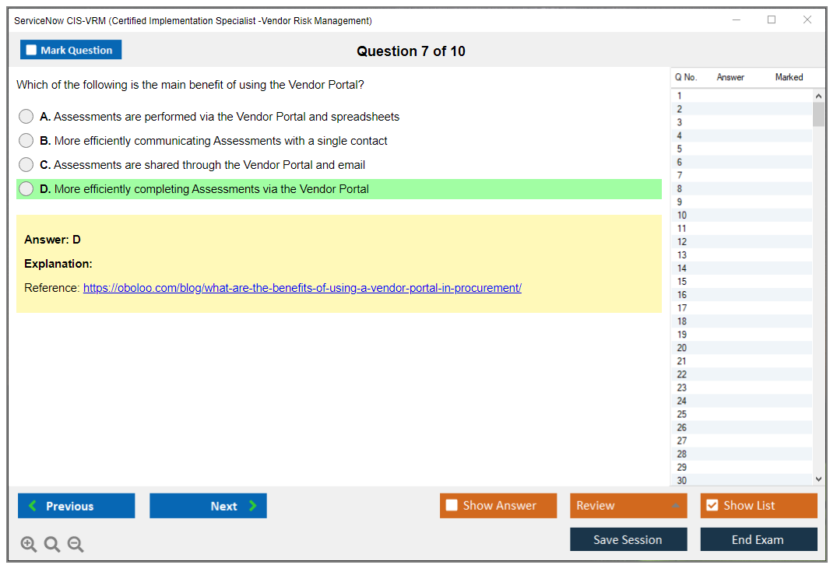
Task: Click the zoom in magnifier icon
Action: click(28, 545)
